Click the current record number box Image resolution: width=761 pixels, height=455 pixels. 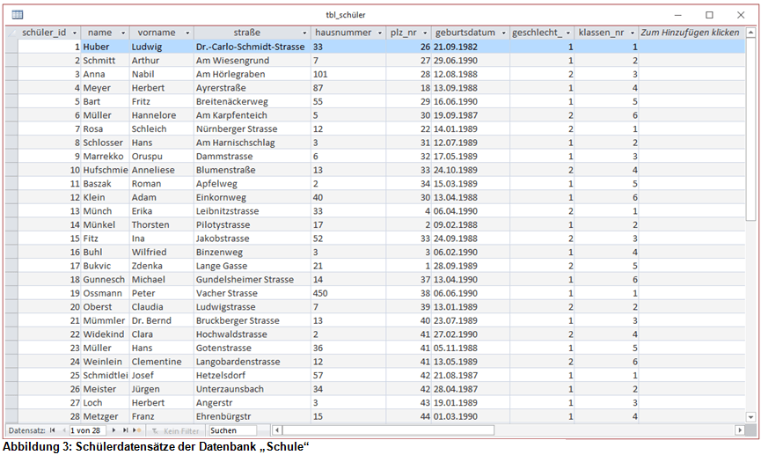point(89,430)
